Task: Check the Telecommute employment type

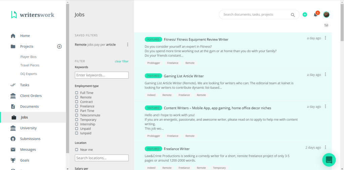Action: (x=77, y=115)
